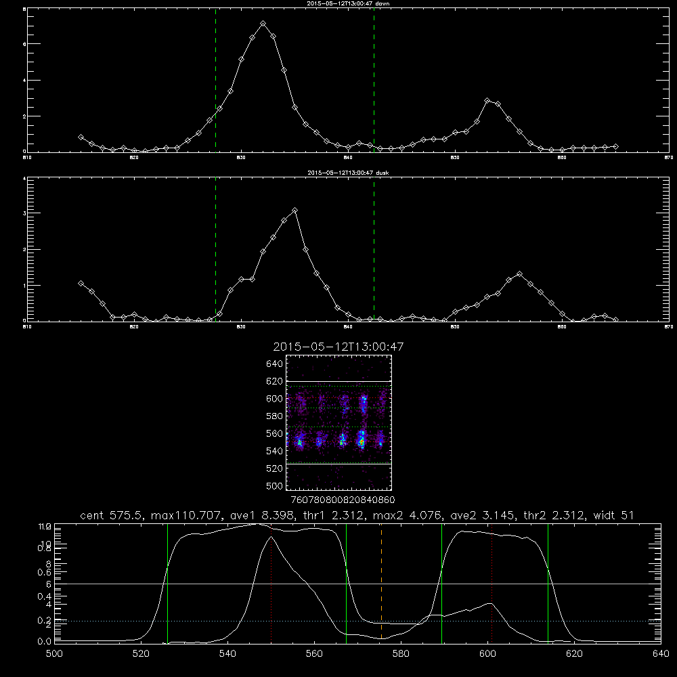Click bottom plot x-axis label '600'
The height and width of the screenshot is (677, 677).
coord(488,654)
